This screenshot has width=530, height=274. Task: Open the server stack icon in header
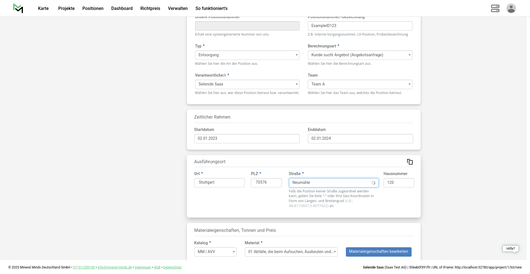(x=495, y=8)
